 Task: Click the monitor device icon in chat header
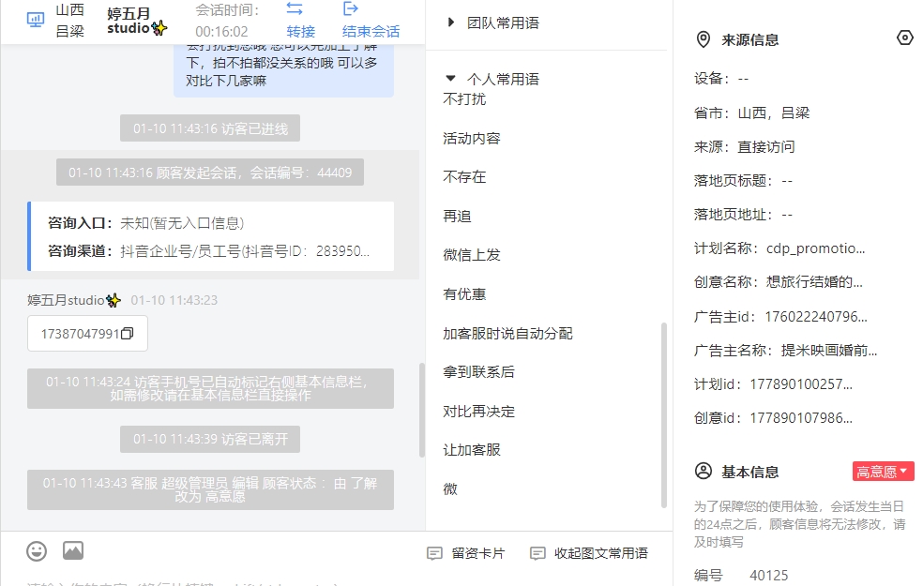[x=36, y=20]
